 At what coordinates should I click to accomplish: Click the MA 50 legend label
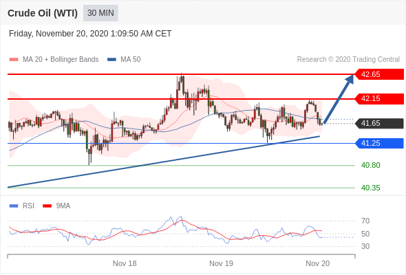coord(131,60)
